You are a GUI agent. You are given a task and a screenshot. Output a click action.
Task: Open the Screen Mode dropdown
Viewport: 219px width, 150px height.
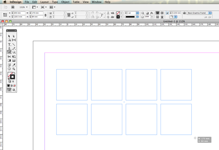pyautogui.click(x=43, y=7)
